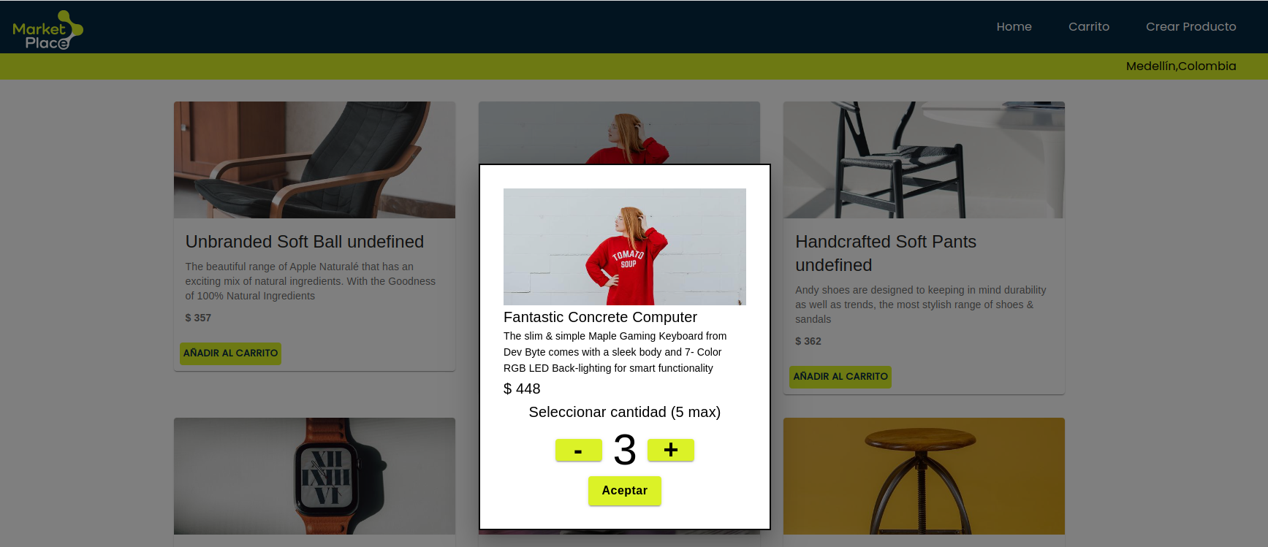The width and height of the screenshot is (1268, 547).
Task: Click the Fantastic Concrete Computer title
Action: tap(600, 317)
